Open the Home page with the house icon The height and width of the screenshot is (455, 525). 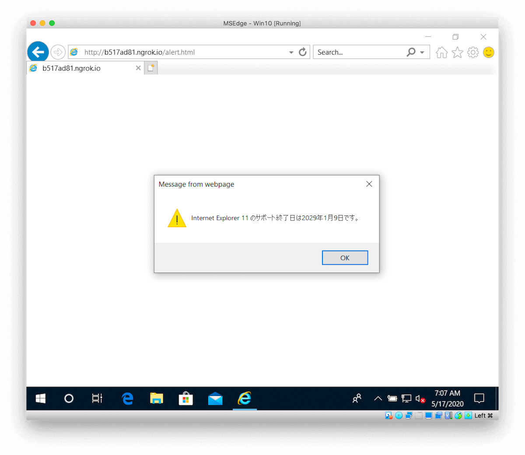[x=442, y=52]
